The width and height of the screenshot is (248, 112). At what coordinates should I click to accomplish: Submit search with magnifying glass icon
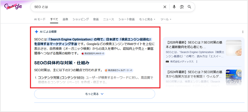(x=189, y=7)
